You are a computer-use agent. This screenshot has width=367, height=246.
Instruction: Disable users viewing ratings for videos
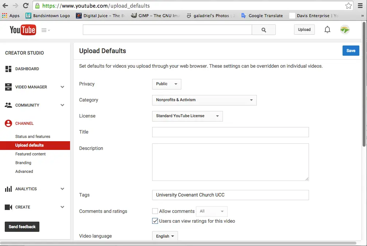[155, 221]
